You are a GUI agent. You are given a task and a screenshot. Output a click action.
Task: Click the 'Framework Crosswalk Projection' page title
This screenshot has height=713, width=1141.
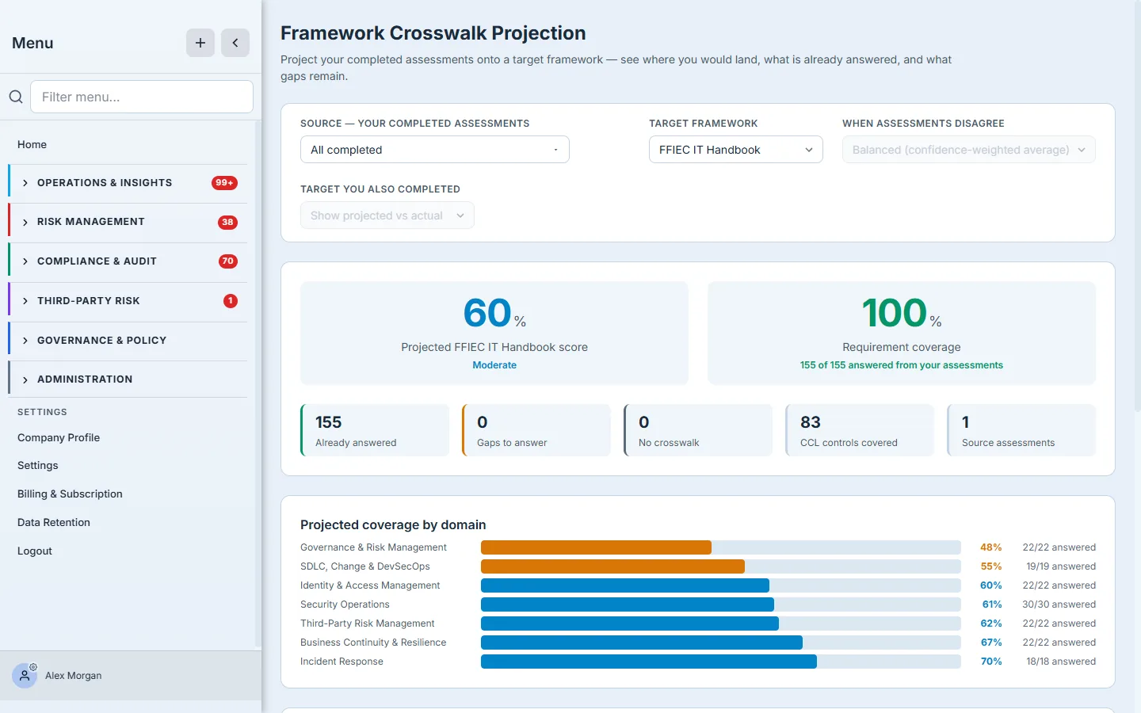(433, 33)
